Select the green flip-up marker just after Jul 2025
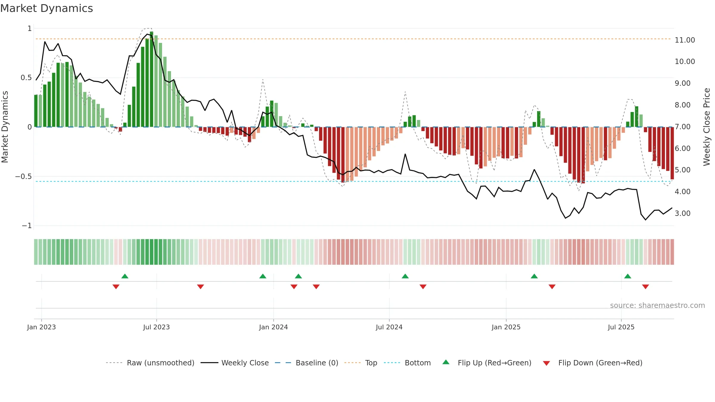The height and width of the screenshot is (402, 715). (x=628, y=276)
